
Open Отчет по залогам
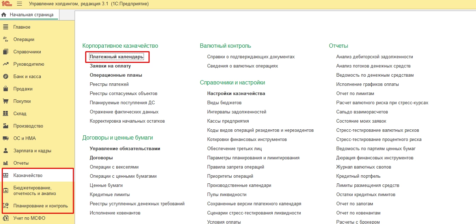click(x=355, y=204)
